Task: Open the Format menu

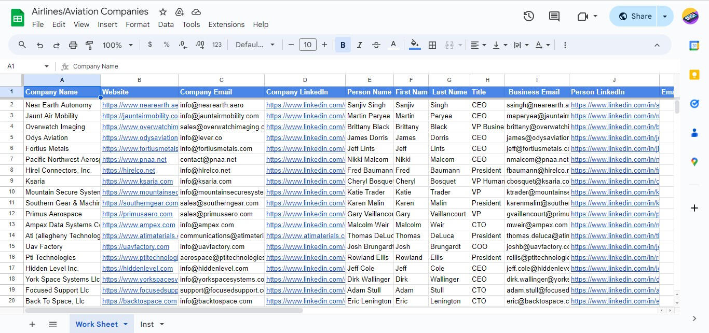Action: (138, 24)
